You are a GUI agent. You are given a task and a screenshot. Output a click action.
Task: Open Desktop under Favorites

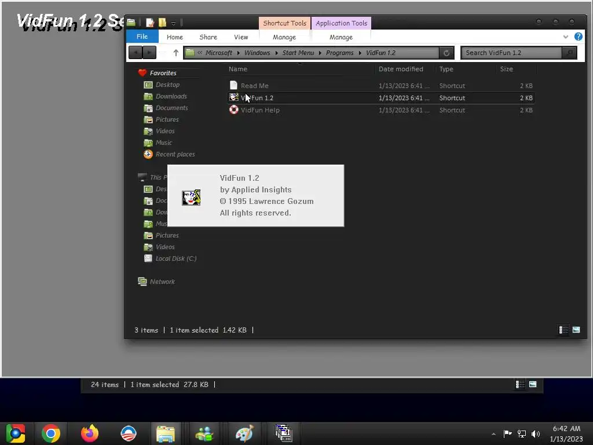point(167,85)
